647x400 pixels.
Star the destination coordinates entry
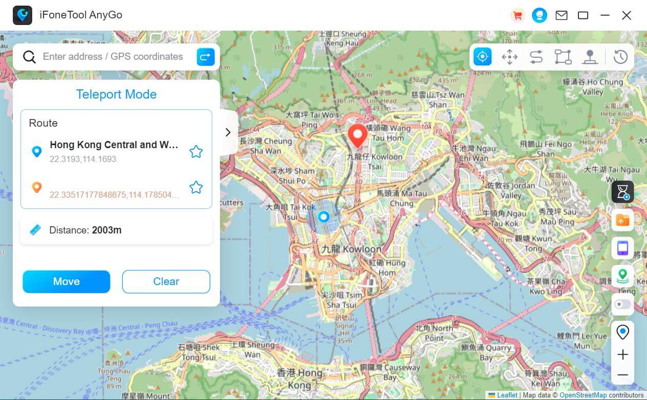[196, 187]
